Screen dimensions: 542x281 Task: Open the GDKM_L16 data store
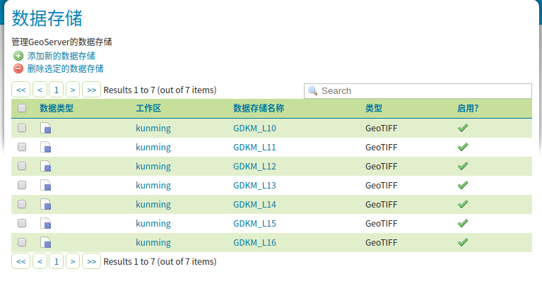tap(254, 242)
